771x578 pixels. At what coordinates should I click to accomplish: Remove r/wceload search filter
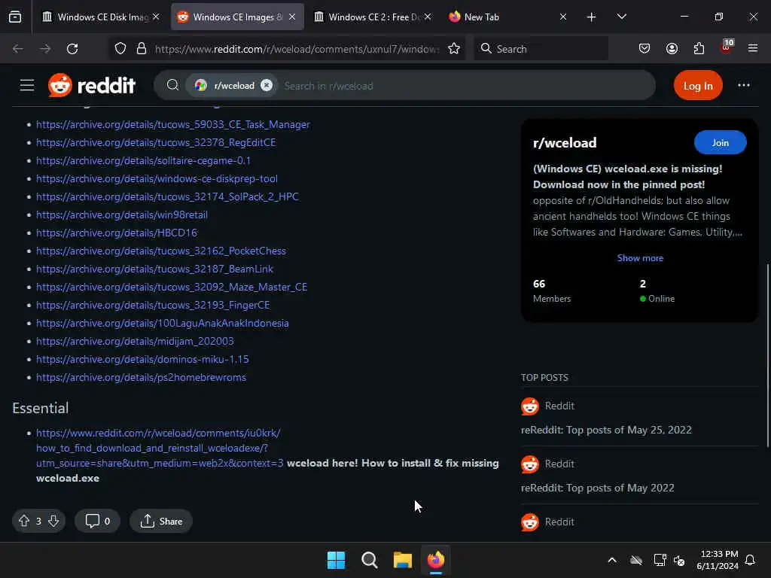(x=267, y=86)
